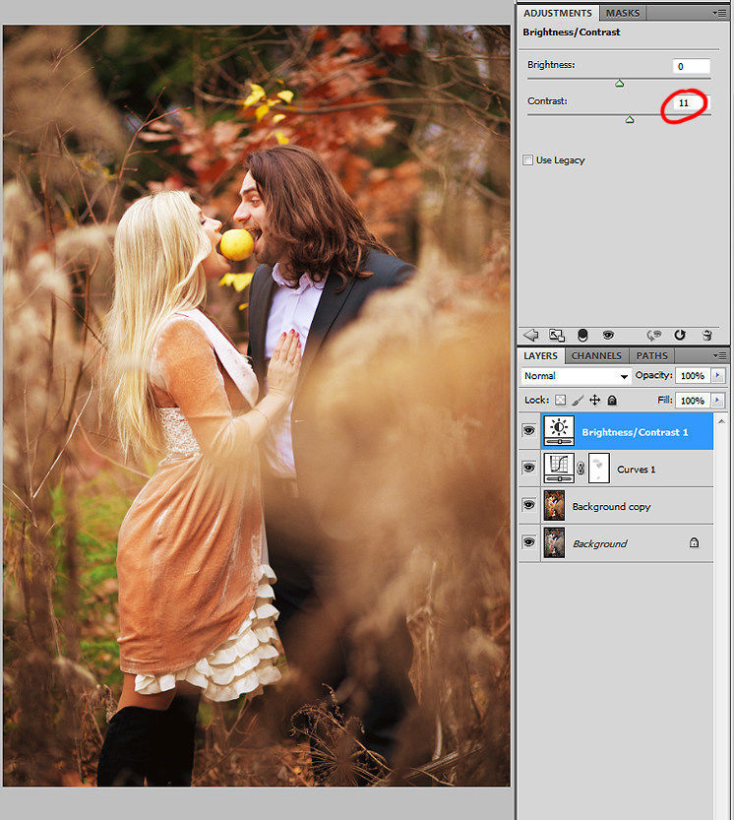Open Adjustments panel options menu
734x820 pixels.
(720, 13)
